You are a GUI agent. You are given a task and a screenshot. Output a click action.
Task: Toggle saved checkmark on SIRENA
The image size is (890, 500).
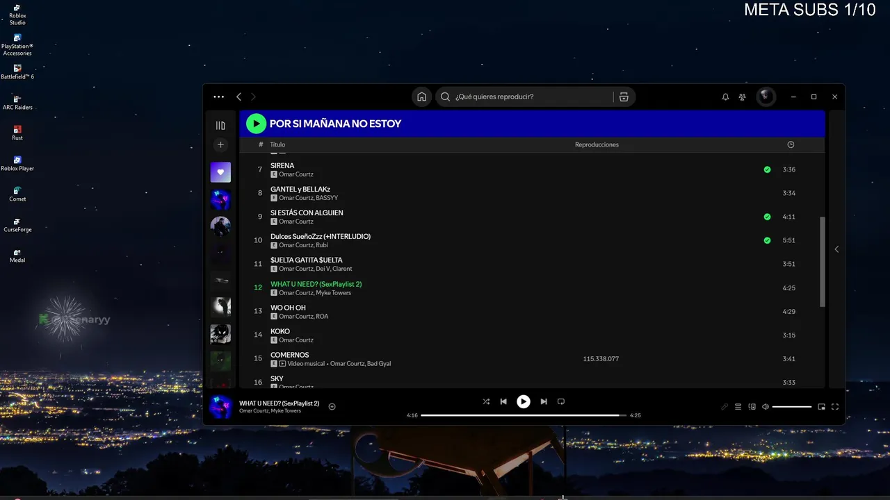[x=767, y=169]
